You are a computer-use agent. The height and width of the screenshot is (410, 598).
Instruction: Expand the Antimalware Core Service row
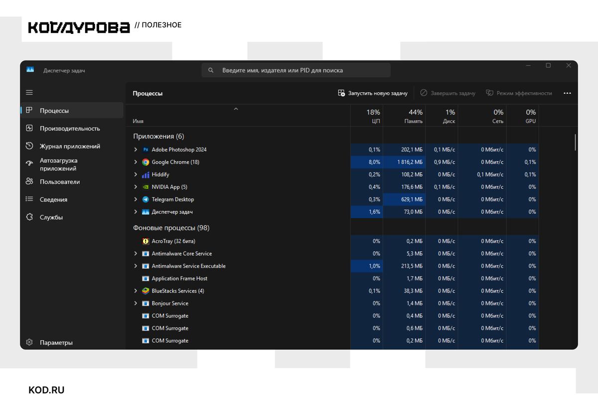[x=136, y=254]
